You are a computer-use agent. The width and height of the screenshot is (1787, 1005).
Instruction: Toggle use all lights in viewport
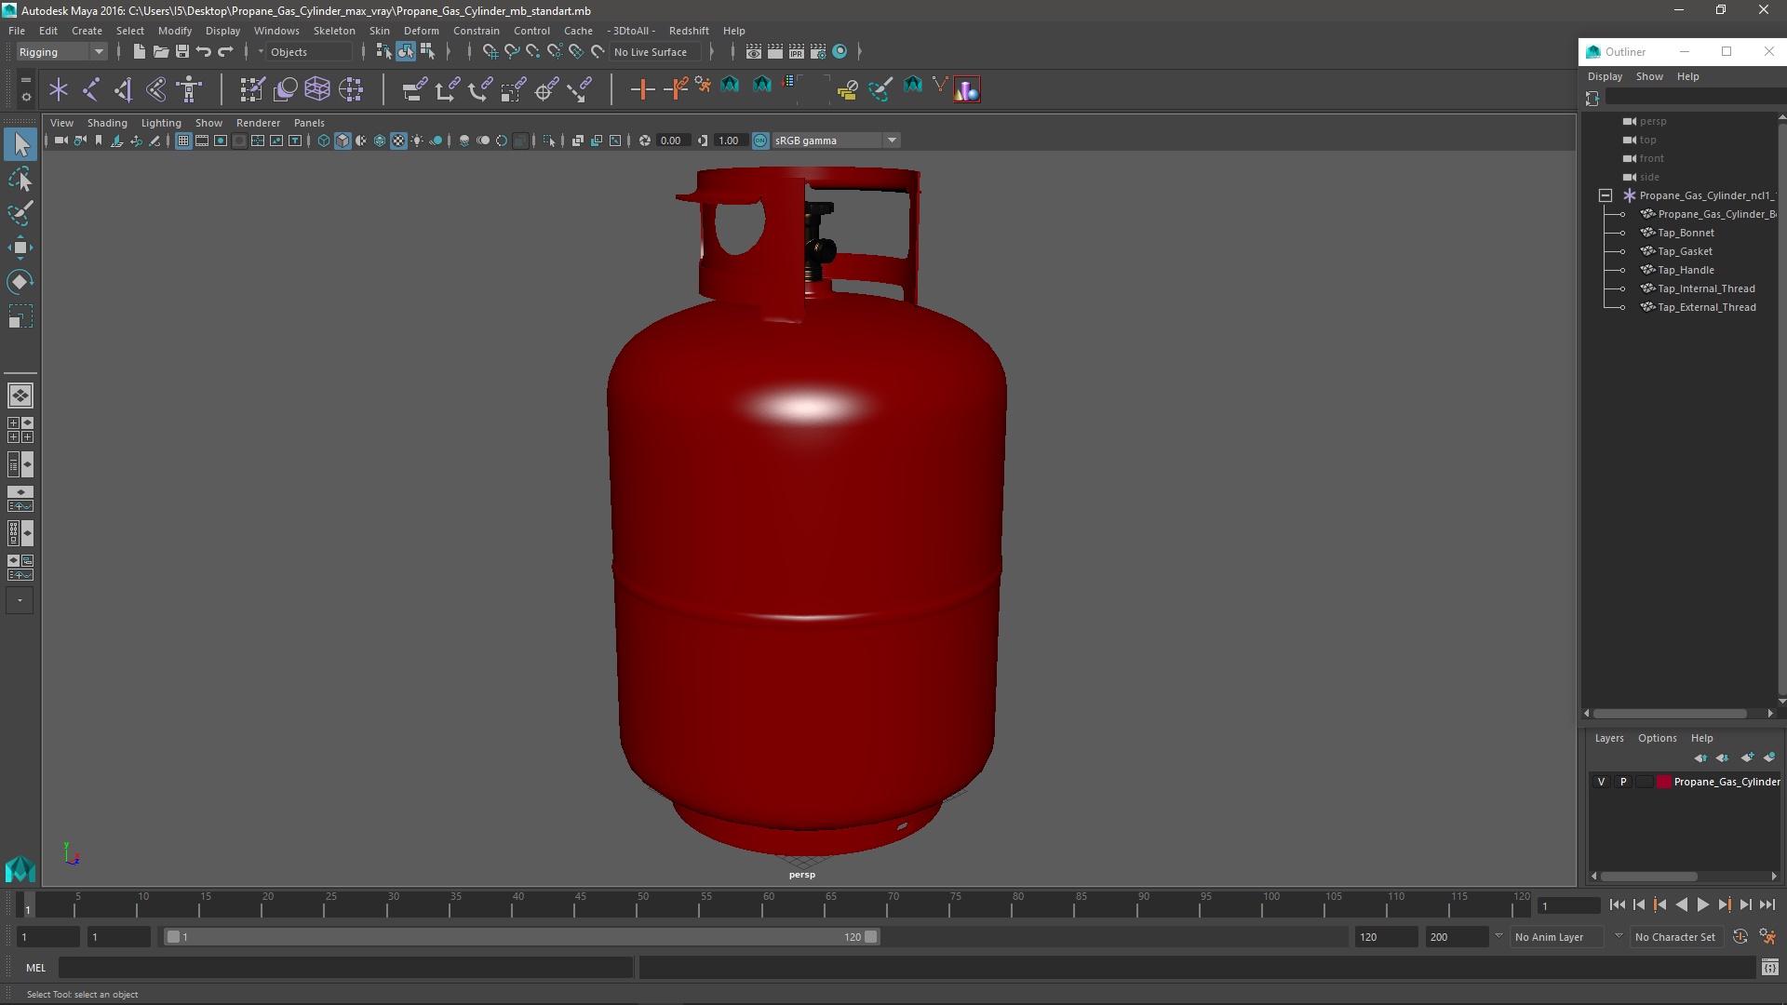[x=417, y=141]
